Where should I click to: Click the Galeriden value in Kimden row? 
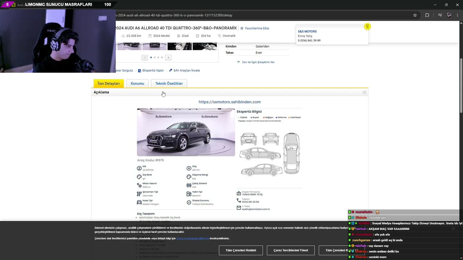pos(263,46)
